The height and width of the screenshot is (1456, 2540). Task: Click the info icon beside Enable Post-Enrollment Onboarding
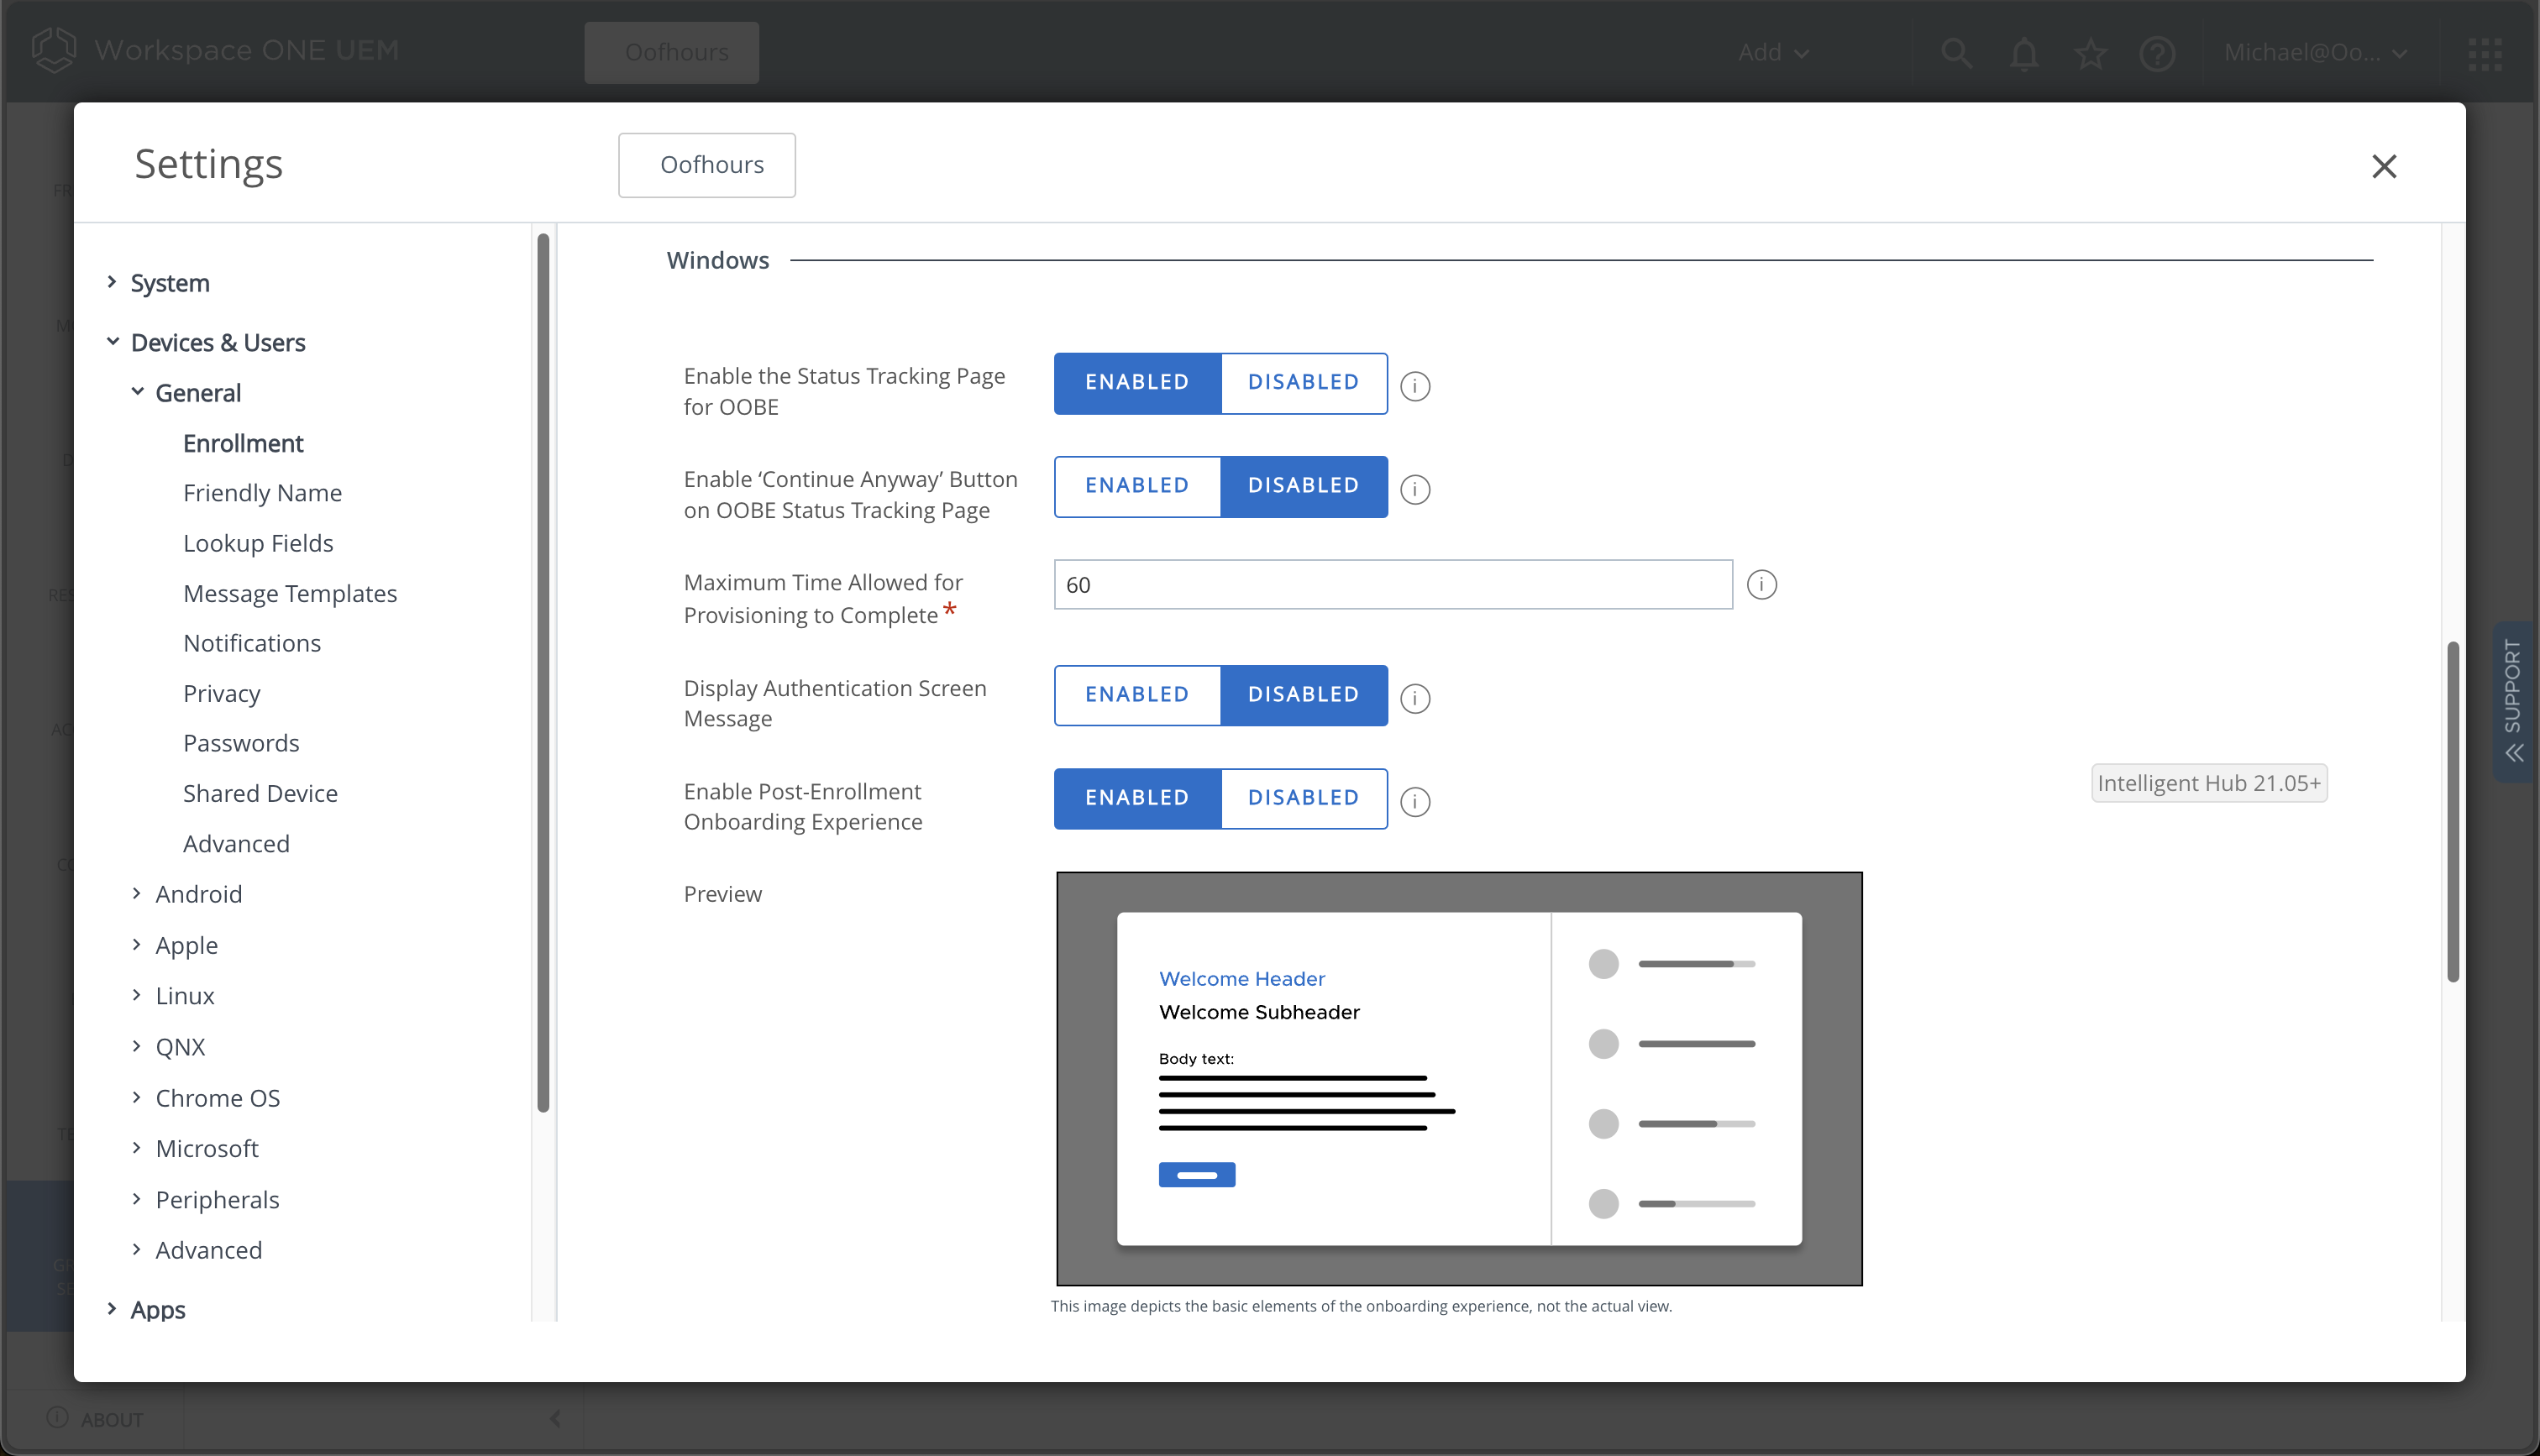pos(1414,801)
